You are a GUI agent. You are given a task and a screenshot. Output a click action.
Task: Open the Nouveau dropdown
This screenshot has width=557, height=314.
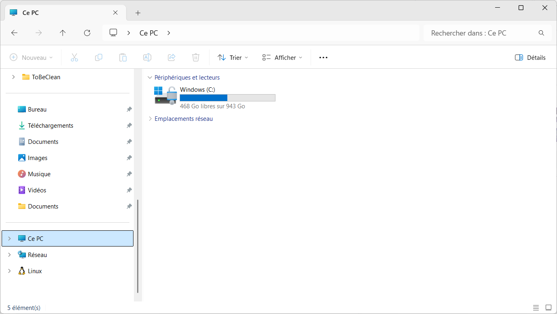click(x=32, y=57)
